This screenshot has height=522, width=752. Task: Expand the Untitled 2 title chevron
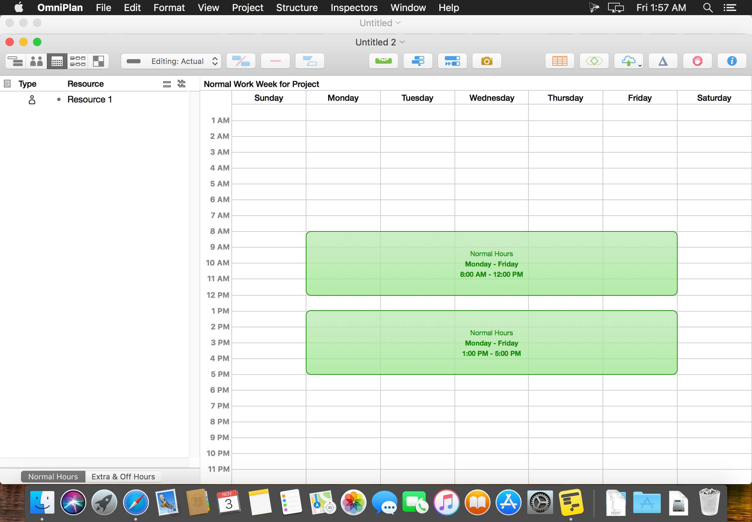coord(402,42)
